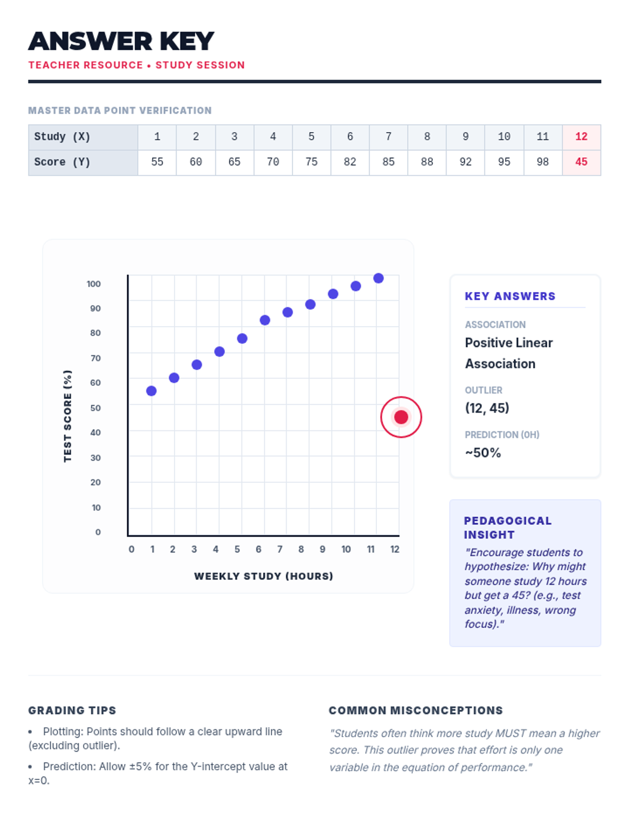Select Positive Linear Association text
The width and height of the screenshot is (629, 839).
pos(508,353)
